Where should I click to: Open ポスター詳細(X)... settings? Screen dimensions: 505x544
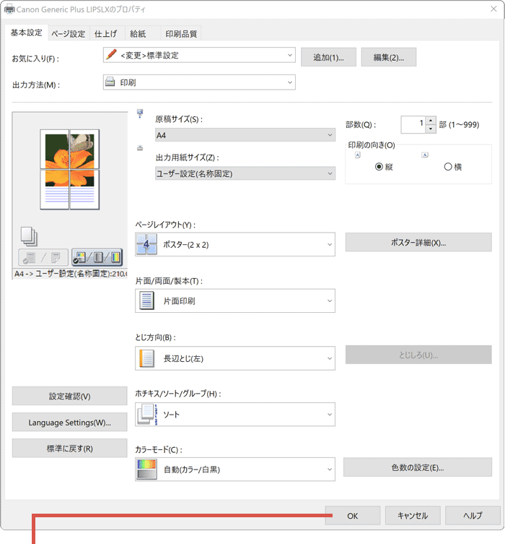pyautogui.click(x=418, y=242)
